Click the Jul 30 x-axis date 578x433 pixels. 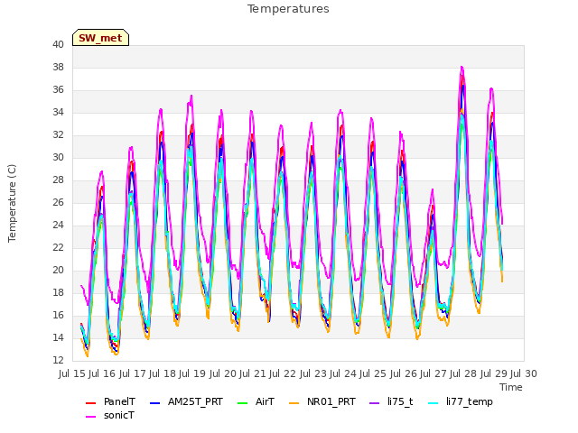coord(524,373)
